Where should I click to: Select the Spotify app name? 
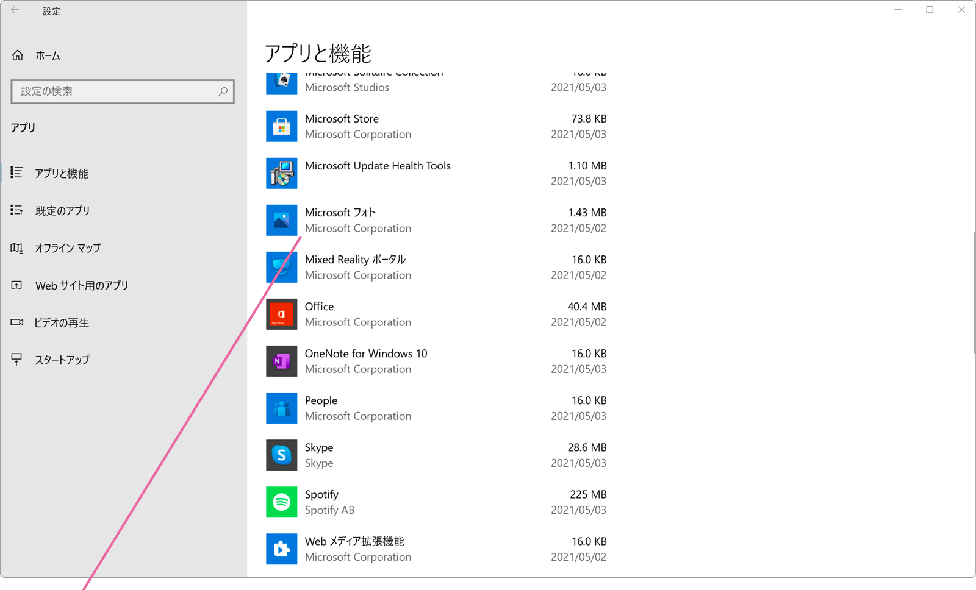321,494
